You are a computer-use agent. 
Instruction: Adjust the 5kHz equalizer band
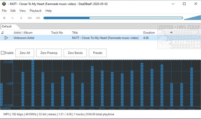tap(152, 88)
